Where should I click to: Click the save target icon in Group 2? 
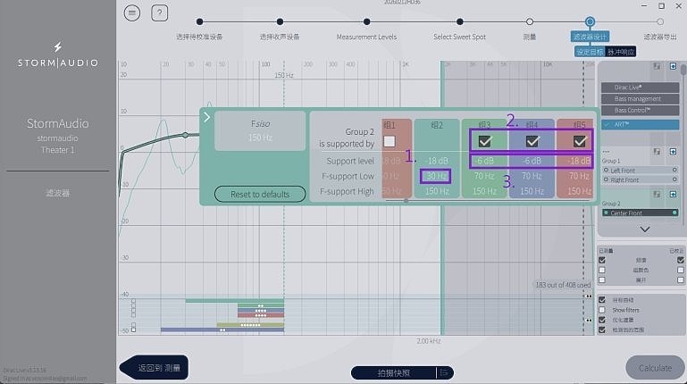click(x=657, y=194)
